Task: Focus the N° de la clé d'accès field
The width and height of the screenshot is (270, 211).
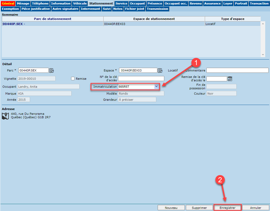Action: [141, 79]
